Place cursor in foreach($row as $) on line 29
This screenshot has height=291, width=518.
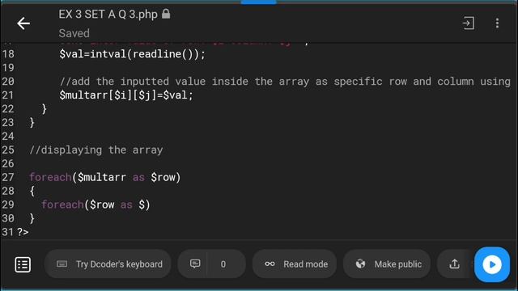click(96, 205)
